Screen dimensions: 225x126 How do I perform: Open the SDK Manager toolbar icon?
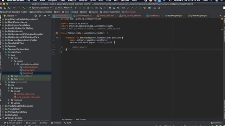click(118, 8)
